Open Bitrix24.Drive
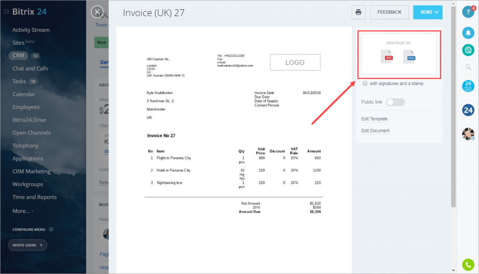The width and height of the screenshot is (479, 274). [x=29, y=120]
